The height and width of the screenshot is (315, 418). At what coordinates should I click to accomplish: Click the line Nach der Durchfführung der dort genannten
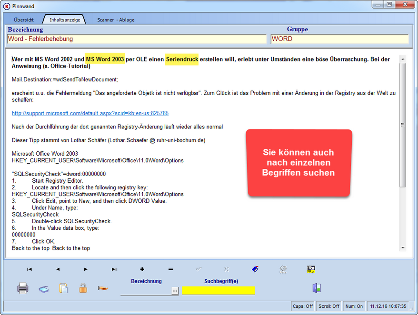[x=117, y=127]
